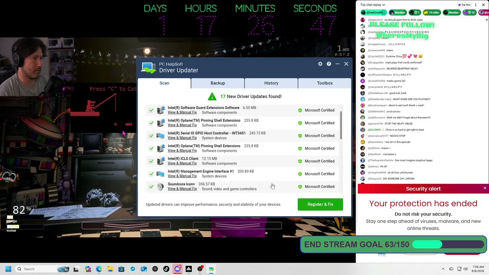Show hidden system tray icons
The image size is (489, 275).
[443, 269]
